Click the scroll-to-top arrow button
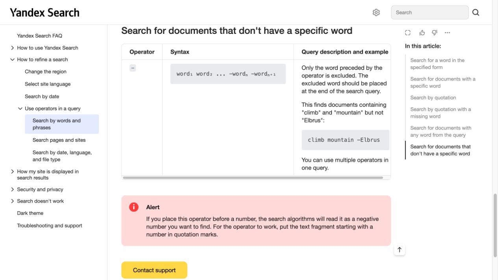Viewport: 498px width, 280px height. 400,250
